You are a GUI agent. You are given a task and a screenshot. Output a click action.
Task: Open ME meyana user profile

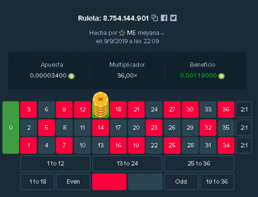[x=143, y=33]
